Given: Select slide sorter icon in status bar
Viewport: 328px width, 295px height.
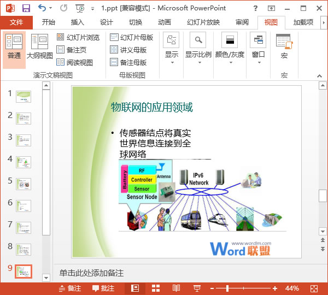Looking at the screenshot, I should tap(156, 288).
